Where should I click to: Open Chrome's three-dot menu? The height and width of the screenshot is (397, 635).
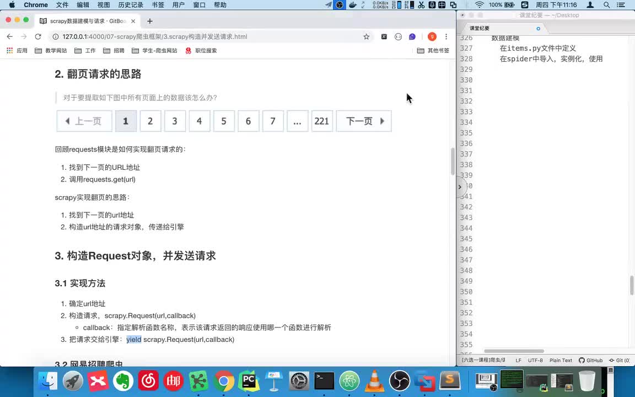(446, 36)
